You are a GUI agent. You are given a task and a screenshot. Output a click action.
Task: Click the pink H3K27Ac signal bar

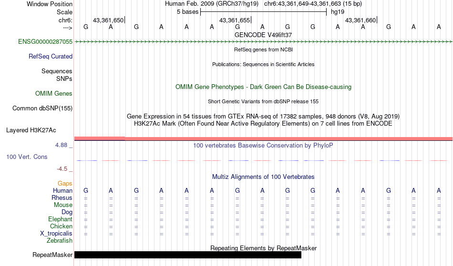(x=263, y=139)
